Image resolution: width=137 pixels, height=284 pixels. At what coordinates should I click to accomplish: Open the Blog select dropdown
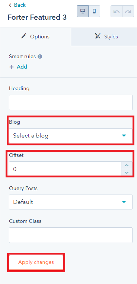[x=71, y=136]
